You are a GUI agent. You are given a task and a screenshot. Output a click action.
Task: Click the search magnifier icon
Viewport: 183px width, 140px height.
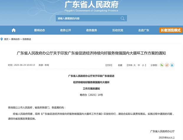[122, 18]
